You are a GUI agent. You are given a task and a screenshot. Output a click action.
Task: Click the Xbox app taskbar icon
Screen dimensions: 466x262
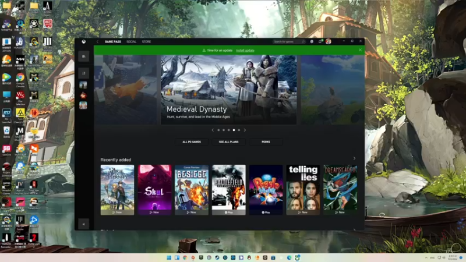click(297, 257)
